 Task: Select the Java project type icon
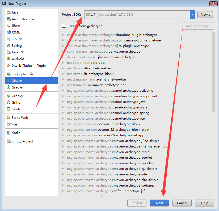(x=9, y=12)
